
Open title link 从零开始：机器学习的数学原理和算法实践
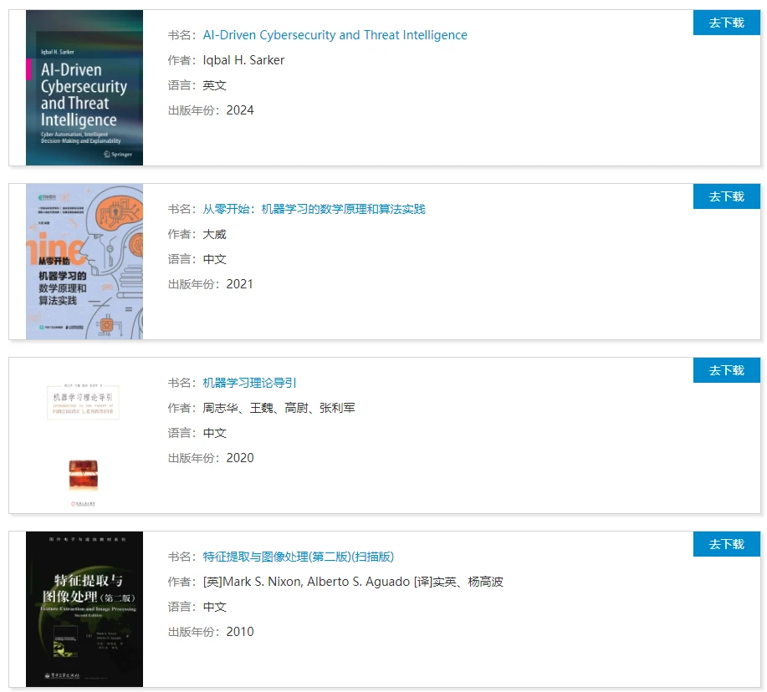[314, 209]
